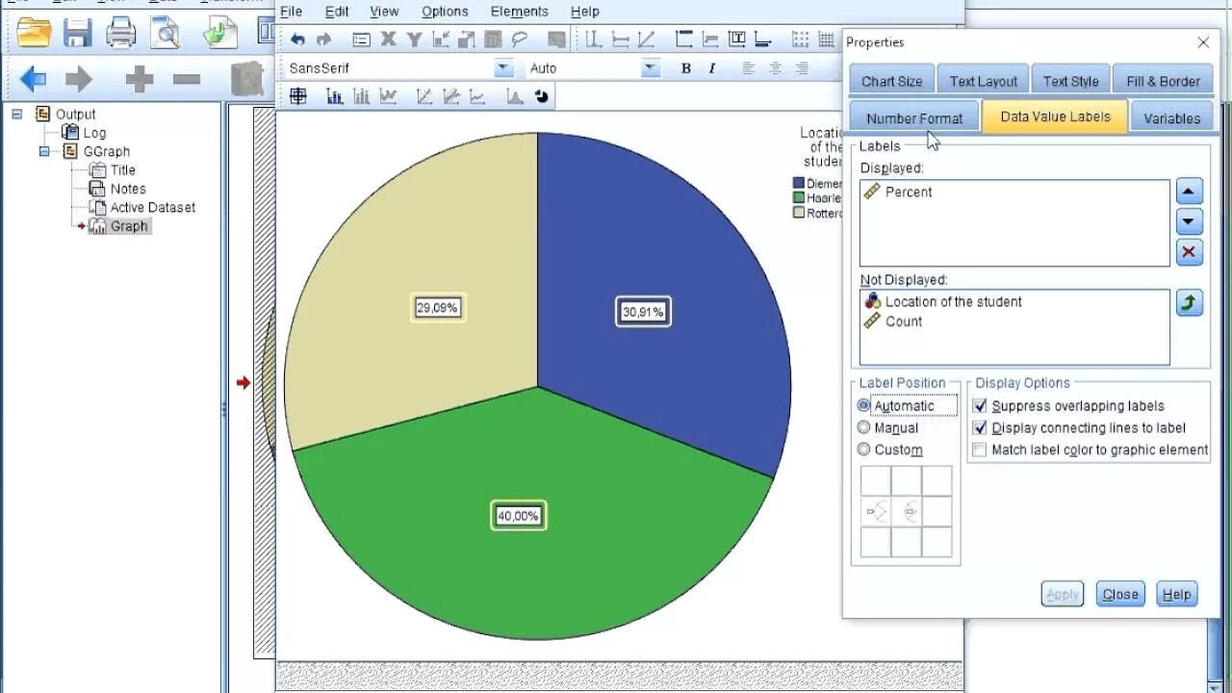The image size is (1232, 693).
Task: Open the Help menu
Action: (584, 12)
